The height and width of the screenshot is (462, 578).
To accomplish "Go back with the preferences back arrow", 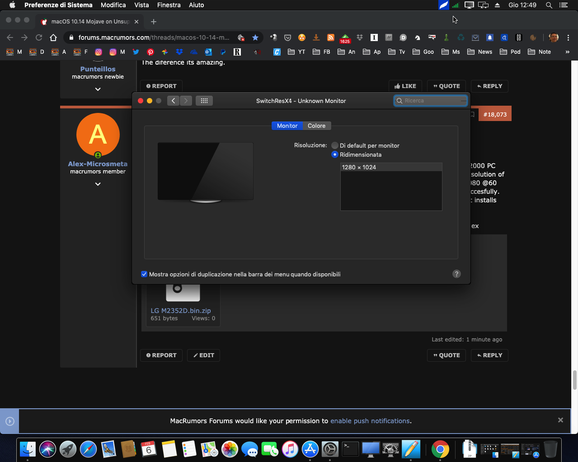I will [x=173, y=101].
